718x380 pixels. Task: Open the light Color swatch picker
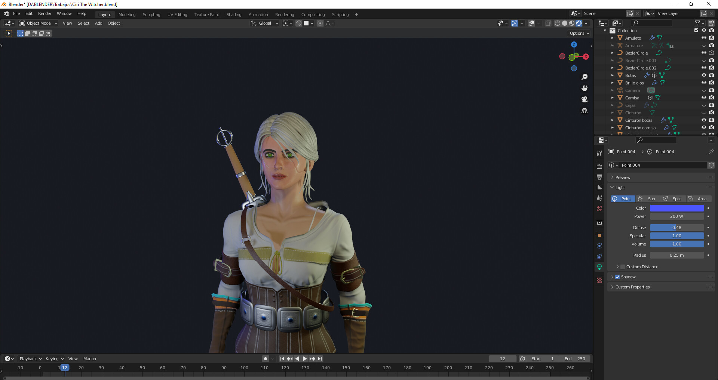point(677,208)
